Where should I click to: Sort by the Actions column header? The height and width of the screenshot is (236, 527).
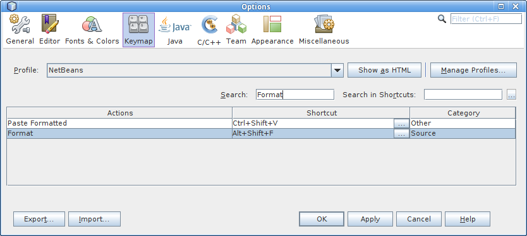click(119, 113)
